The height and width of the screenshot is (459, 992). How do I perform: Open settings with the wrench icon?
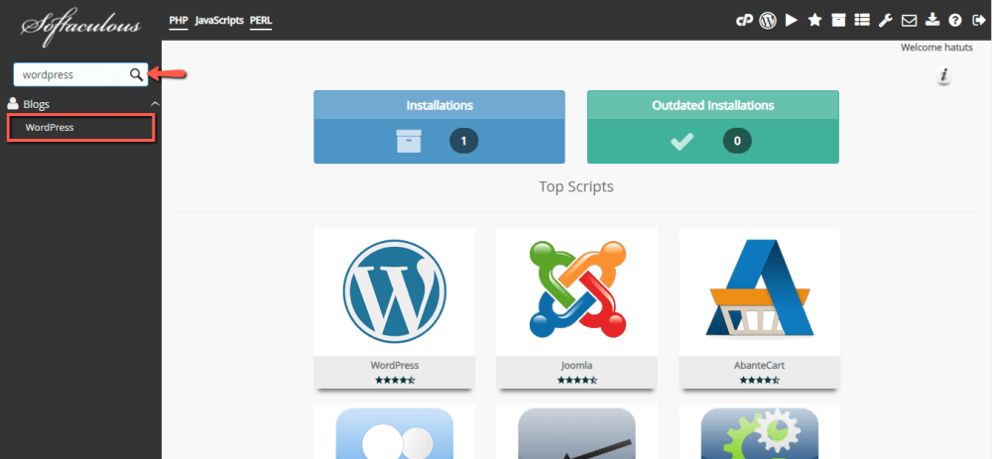click(x=885, y=20)
